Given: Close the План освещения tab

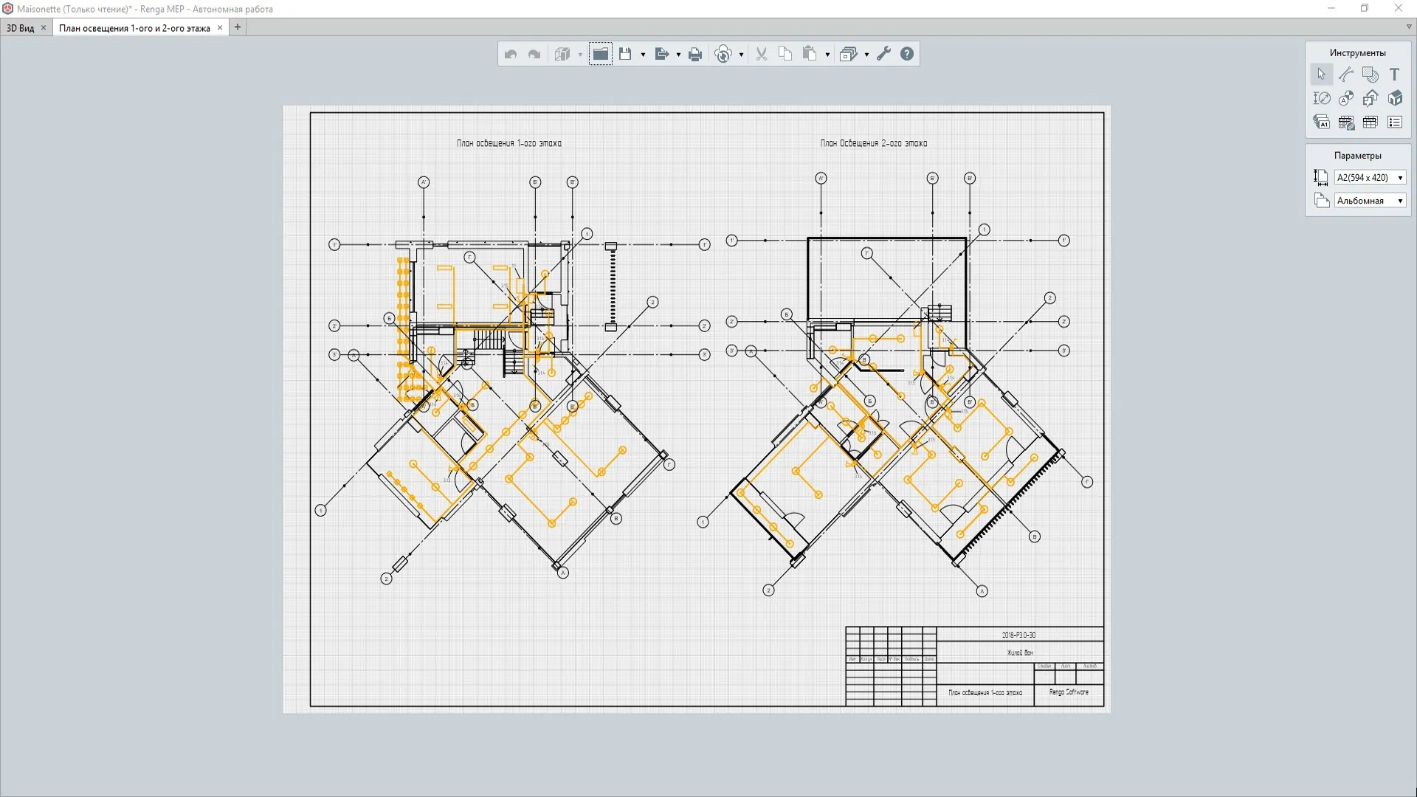Looking at the screenshot, I should (x=220, y=28).
